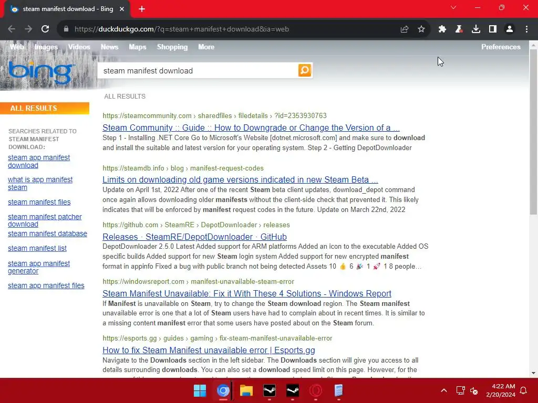Switch to the Images tab

pyautogui.click(x=46, y=47)
